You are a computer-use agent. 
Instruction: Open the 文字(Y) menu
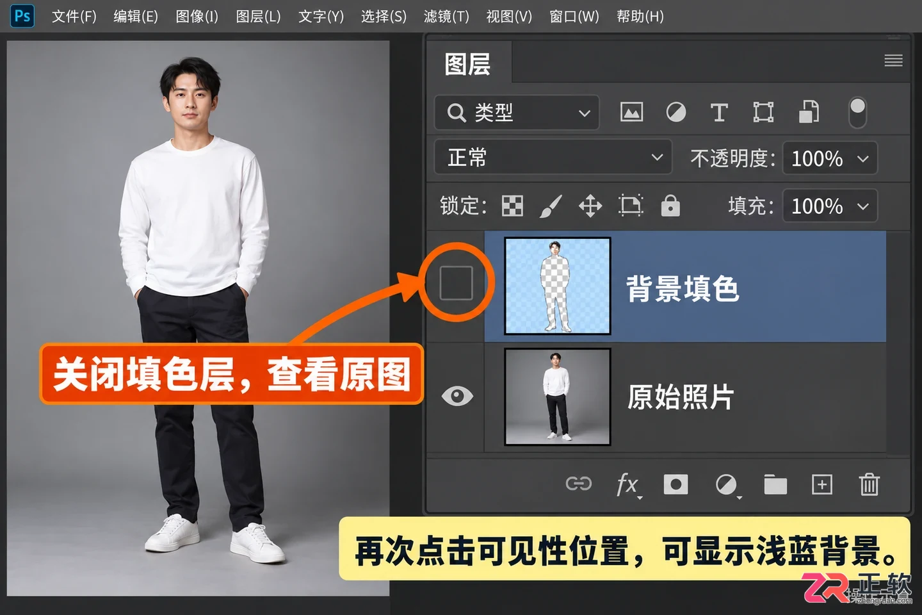coord(321,16)
